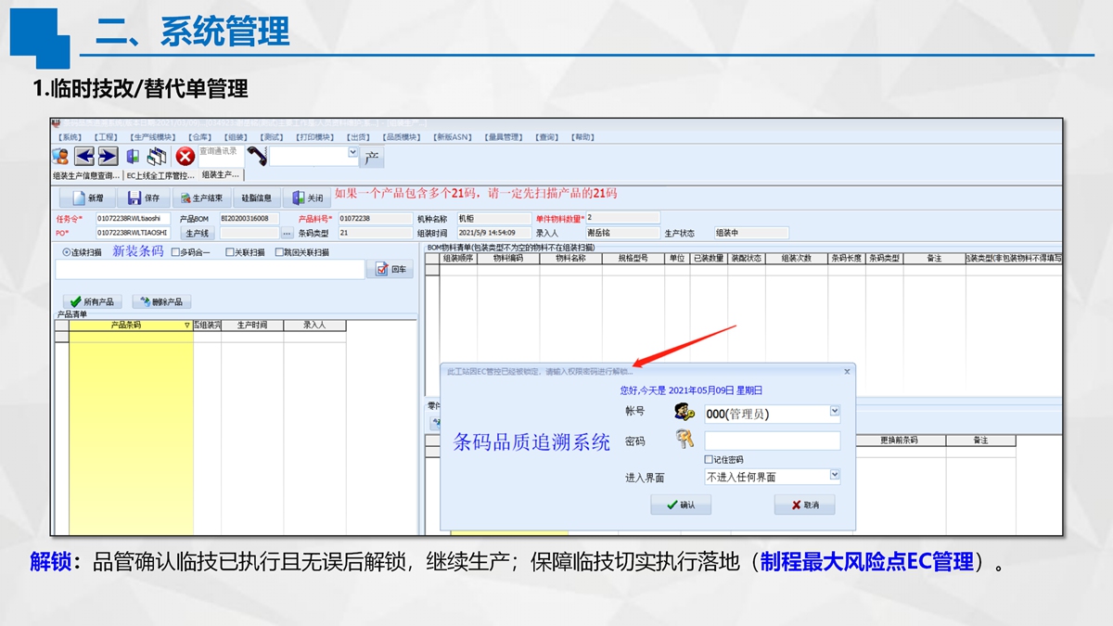Select the 连续扫描 radio button
1113x626 pixels.
coord(66,252)
